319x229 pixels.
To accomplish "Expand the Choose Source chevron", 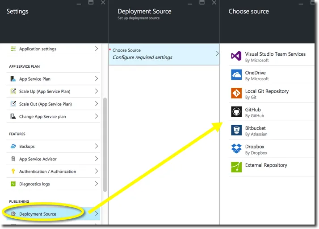I will tap(217, 53).
